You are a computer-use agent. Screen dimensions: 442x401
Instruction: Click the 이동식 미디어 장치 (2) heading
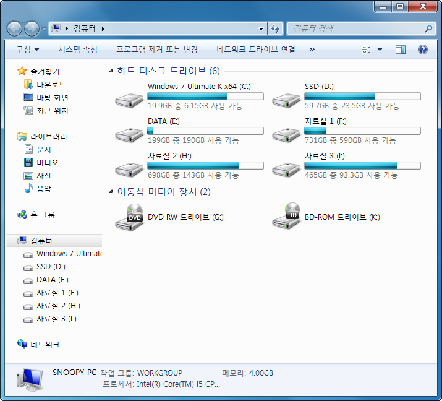point(164,192)
